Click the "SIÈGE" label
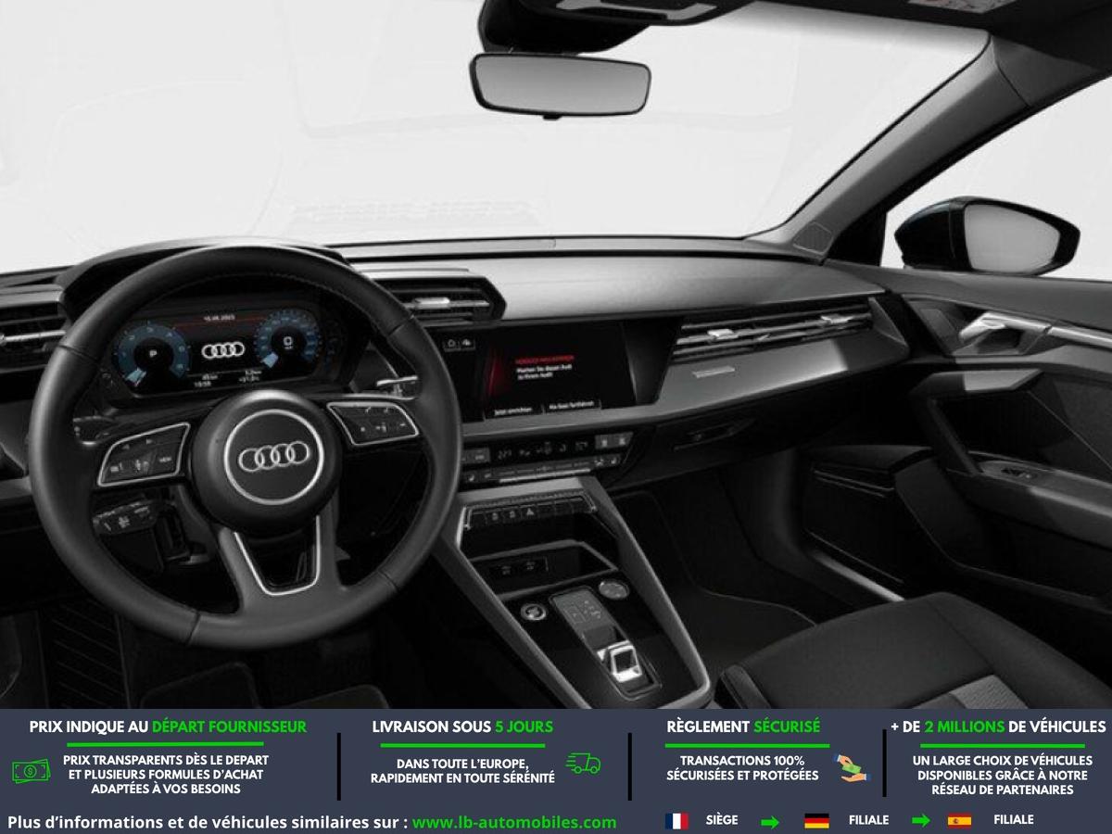Viewport: 1112px width, 834px height. 722,820
